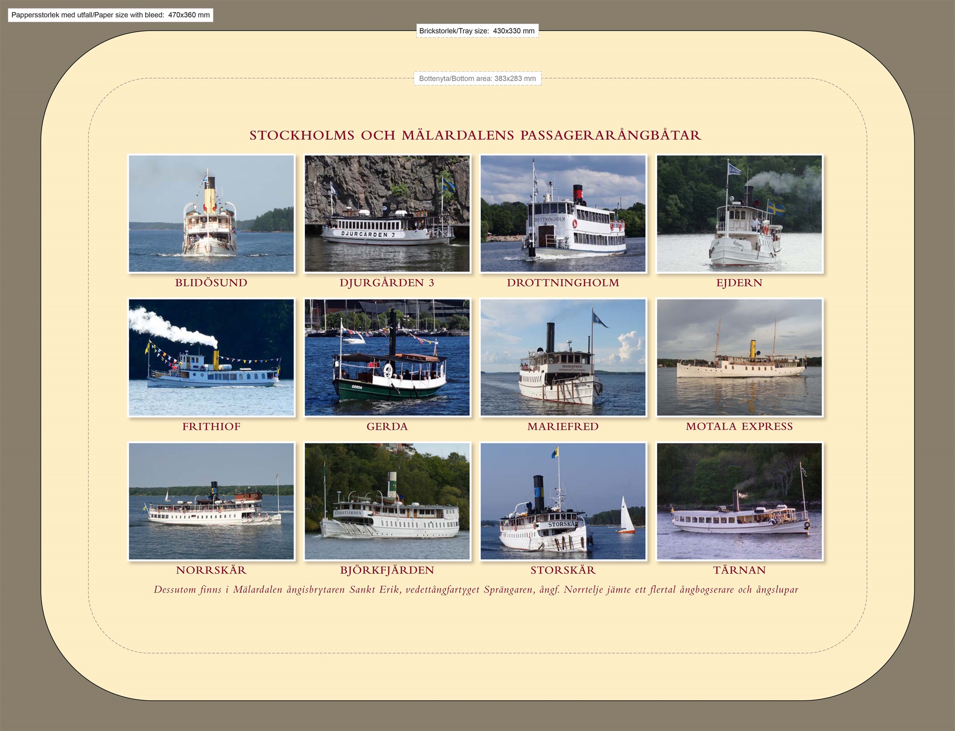Click the TÄRNAN caption label

pyautogui.click(x=739, y=570)
